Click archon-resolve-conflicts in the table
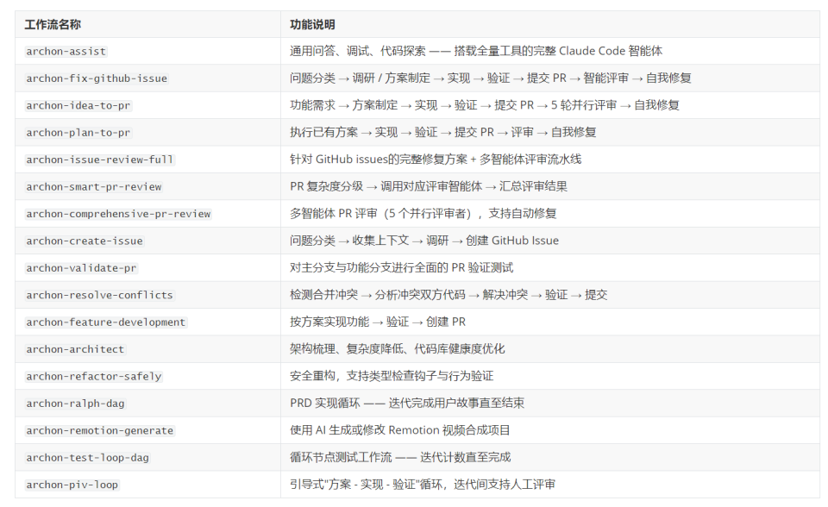This screenshot has height=507, width=828. pyautogui.click(x=100, y=295)
